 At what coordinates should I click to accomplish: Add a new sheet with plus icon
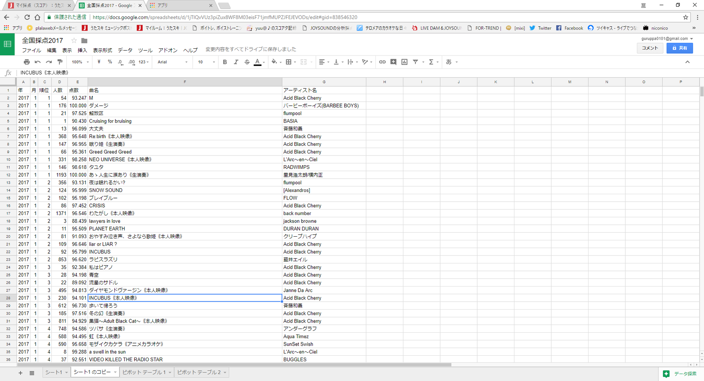pos(20,373)
